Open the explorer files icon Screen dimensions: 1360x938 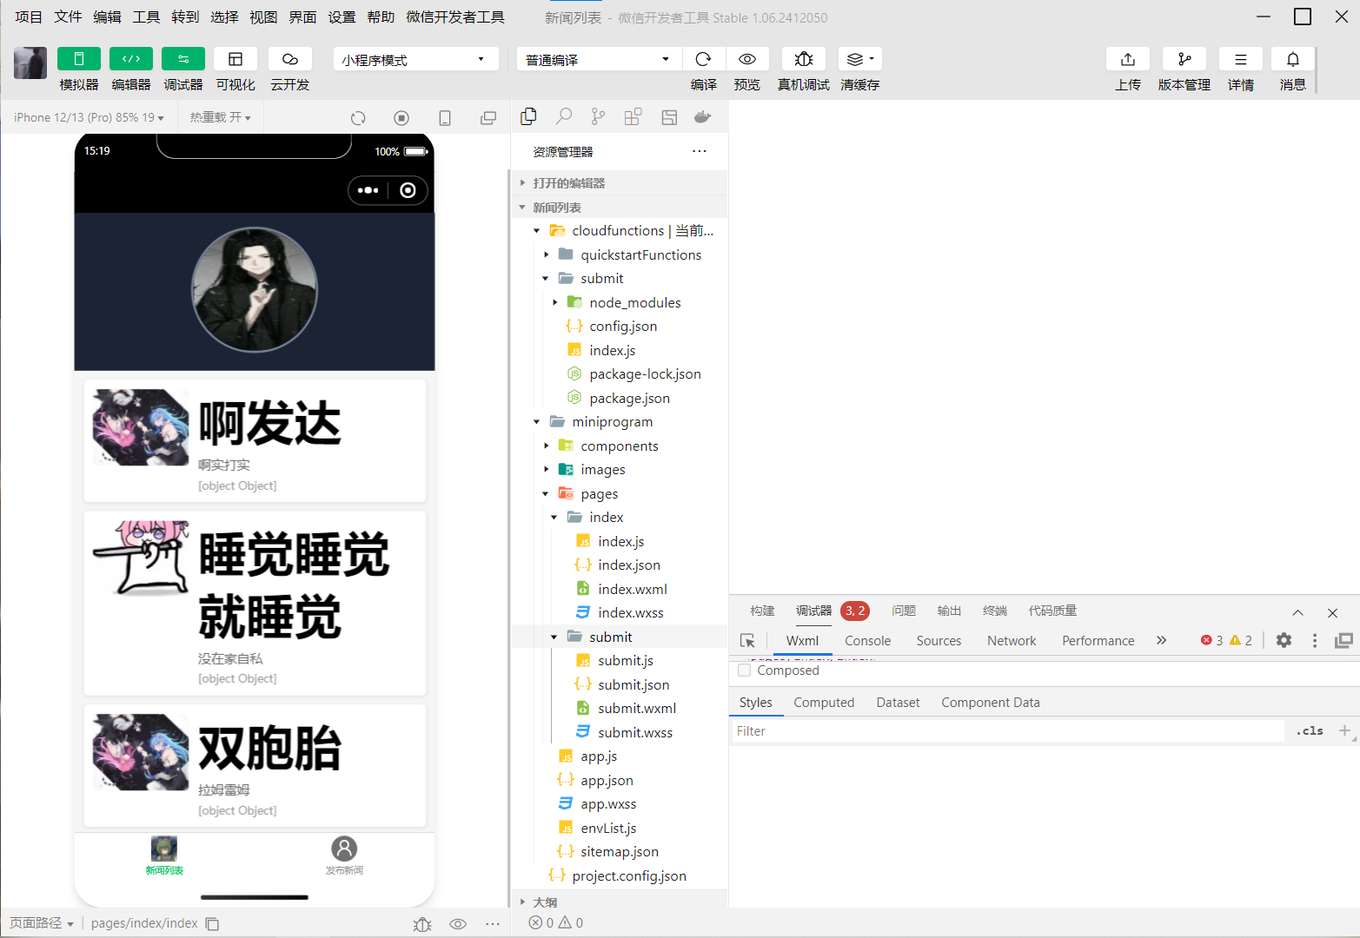point(528,116)
